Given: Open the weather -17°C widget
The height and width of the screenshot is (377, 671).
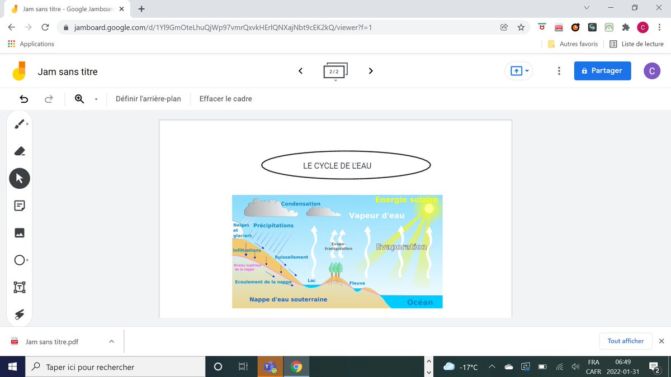Looking at the screenshot, I should tap(461, 367).
